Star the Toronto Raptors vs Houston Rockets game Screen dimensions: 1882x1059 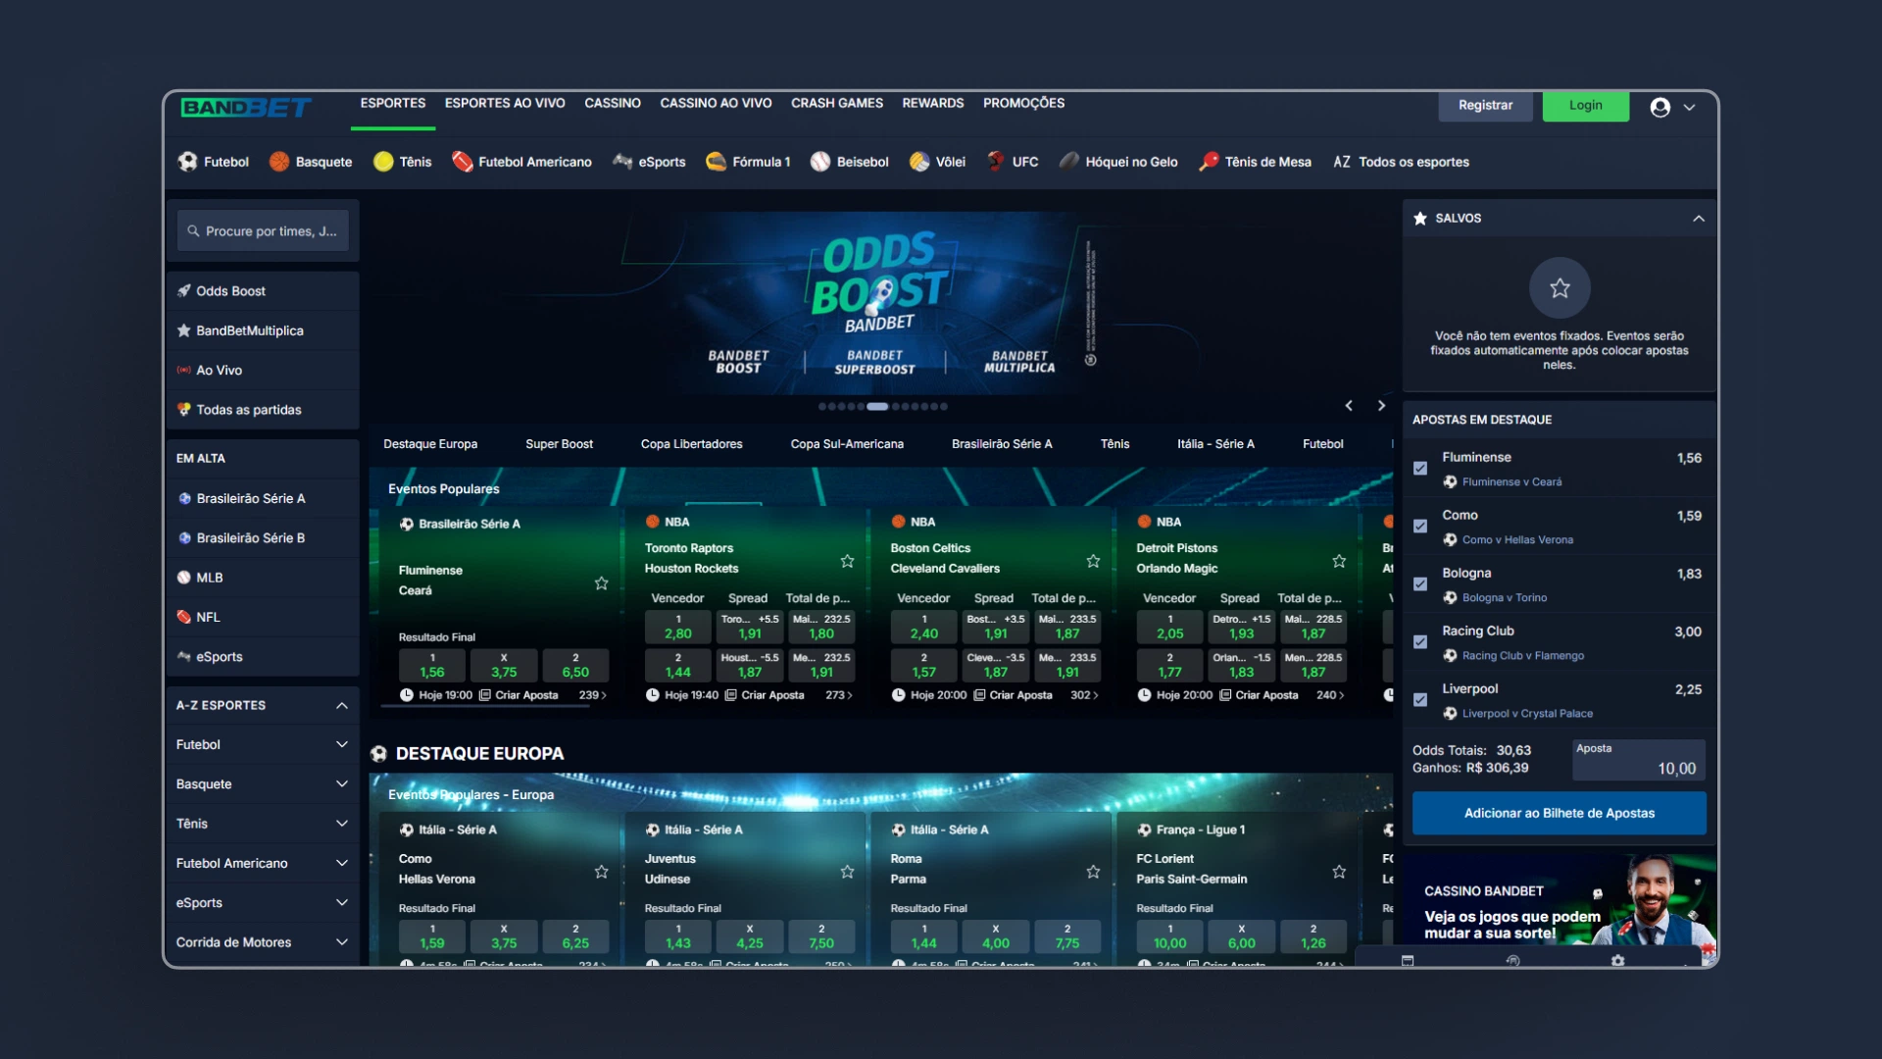pyautogui.click(x=847, y=561)
